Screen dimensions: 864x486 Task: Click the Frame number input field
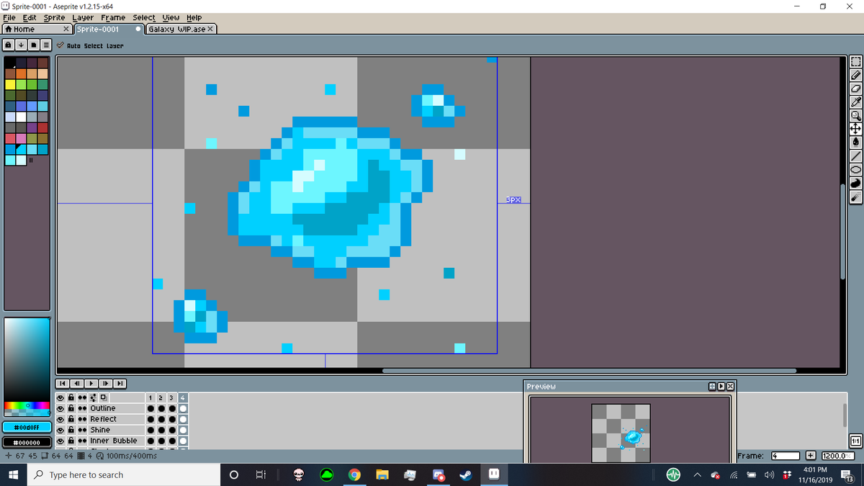tap(786, 456)
